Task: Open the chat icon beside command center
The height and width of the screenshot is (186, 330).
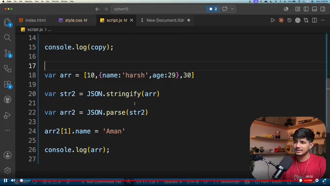Action: [x=225, y=9]
